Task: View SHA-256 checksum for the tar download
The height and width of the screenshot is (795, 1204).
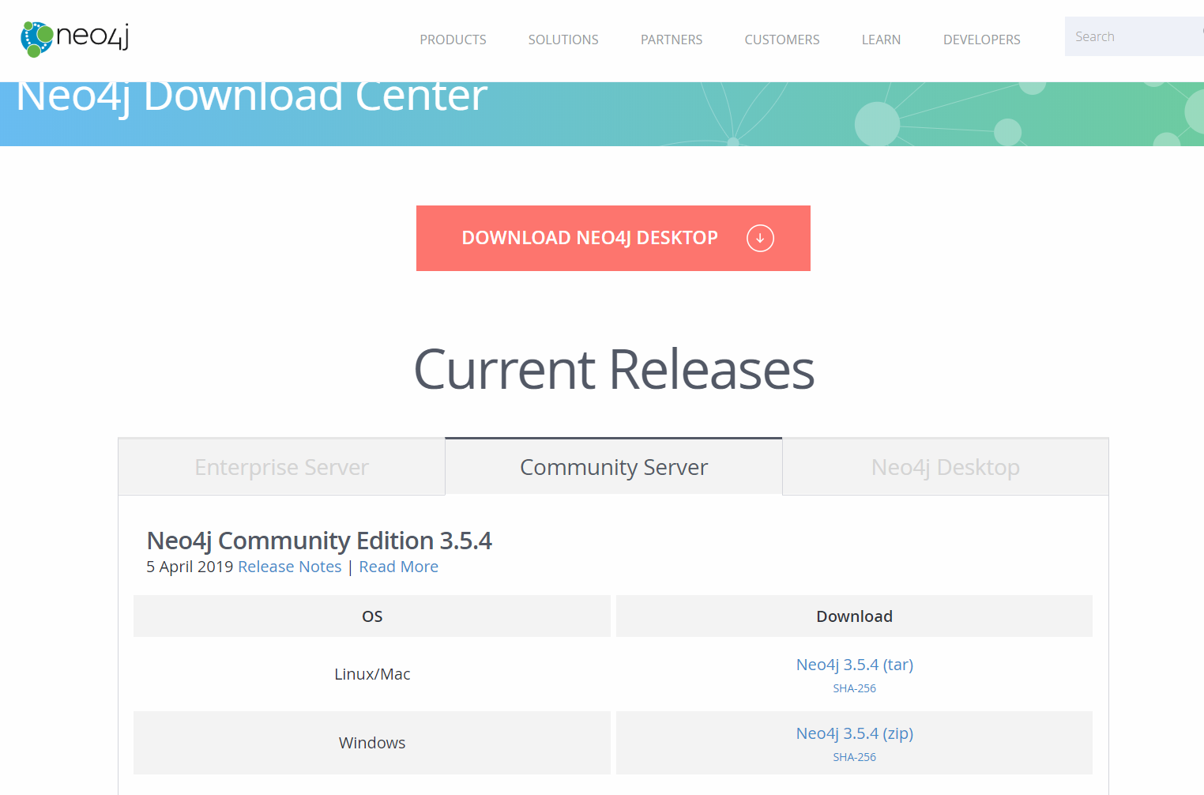Action: [x=854, y=688]
